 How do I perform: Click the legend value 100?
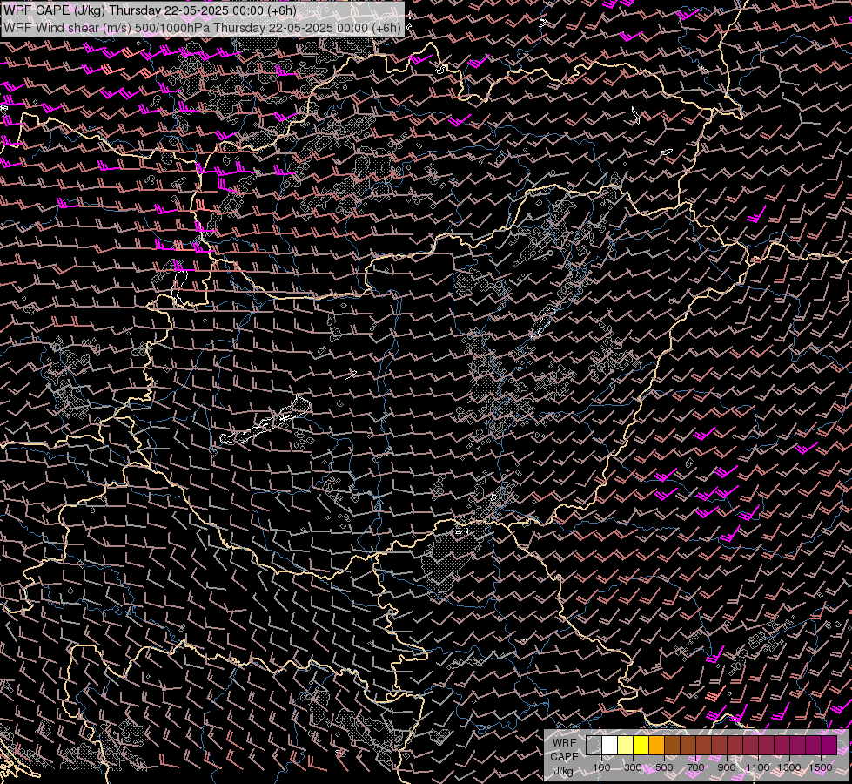601,767
